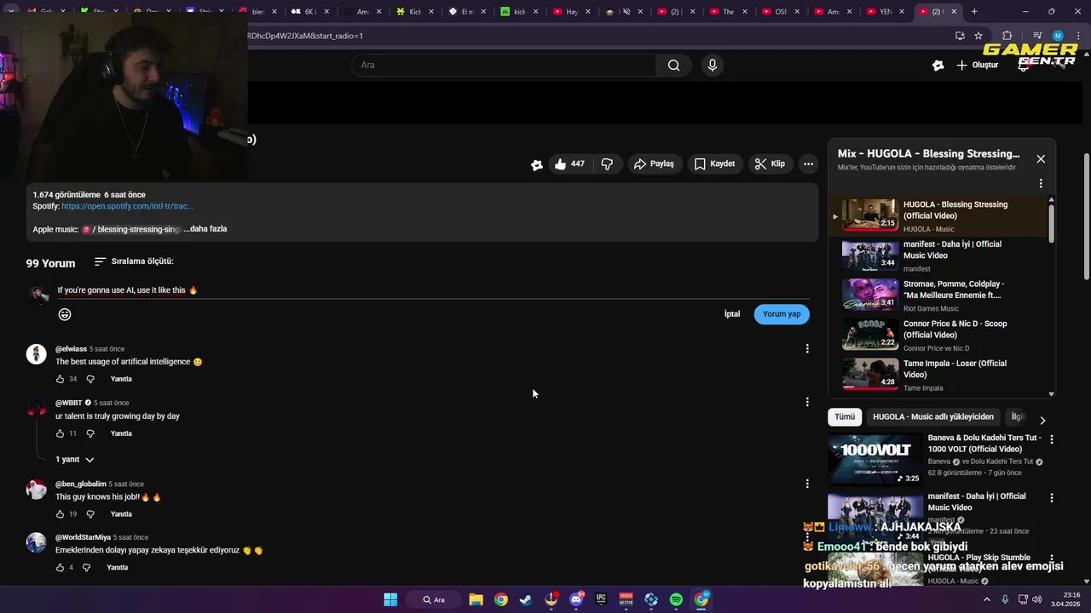Open Discord from taskbar
This screenshot has height=613, width=1091.
point(576,599)
